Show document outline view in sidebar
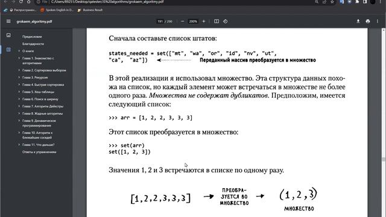Image resolution: width=386 pixels, height=217 pixels. click(8, 49)
